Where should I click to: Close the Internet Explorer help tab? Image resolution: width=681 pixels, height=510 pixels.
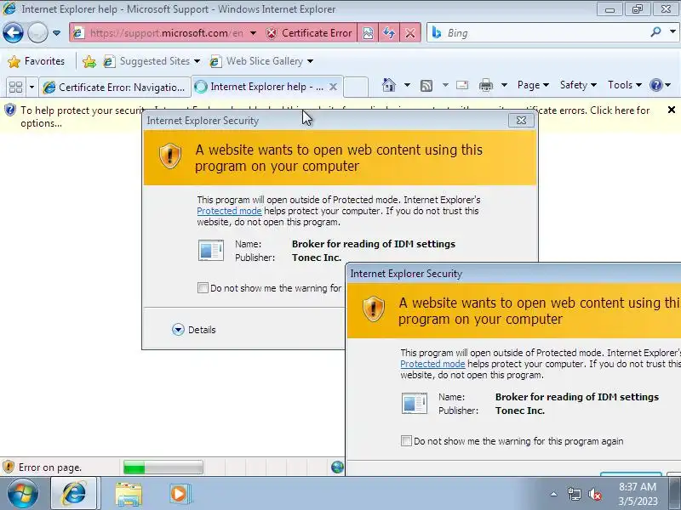[333, 88]
